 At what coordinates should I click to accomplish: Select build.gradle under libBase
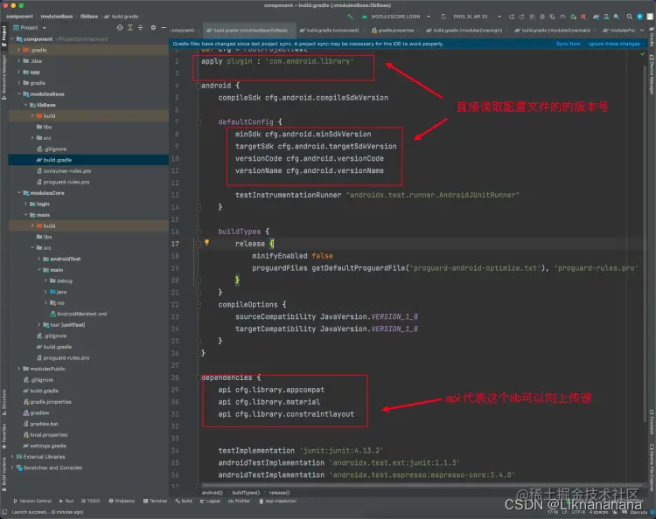point(88,160)
